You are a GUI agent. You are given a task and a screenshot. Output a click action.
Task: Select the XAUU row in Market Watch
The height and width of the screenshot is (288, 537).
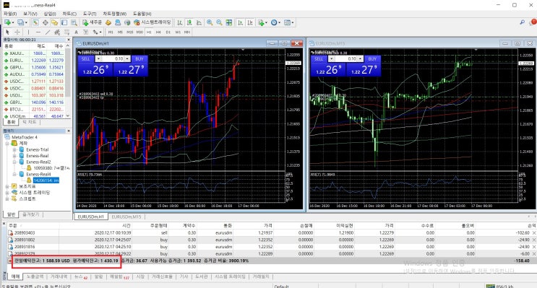(35, 53)
